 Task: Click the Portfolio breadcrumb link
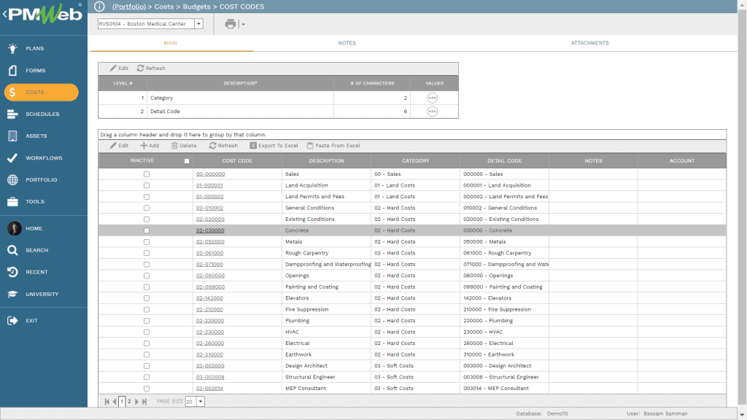click(x=128, y=7)
